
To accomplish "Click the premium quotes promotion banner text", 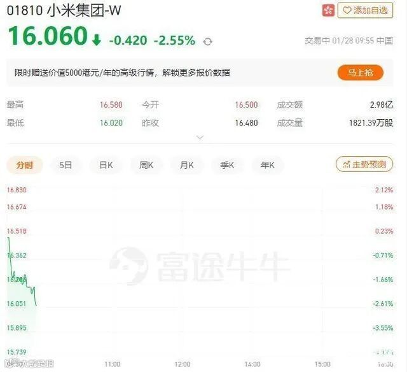I will tap(122, 73).
